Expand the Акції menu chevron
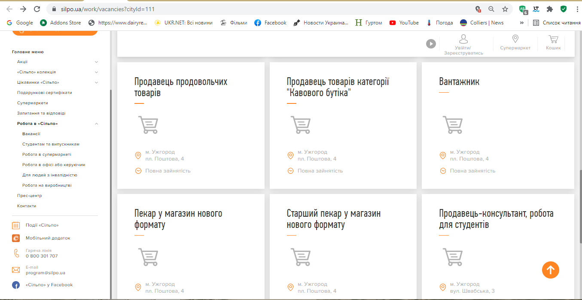Image resolution: width=582 pixels, height=300 pixels. [96, 62]
